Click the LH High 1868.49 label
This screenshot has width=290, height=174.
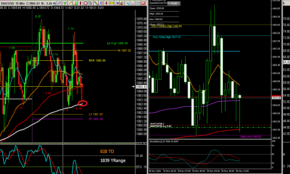coord(117,43)
